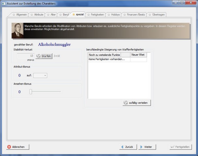Click the '1W6+10' formula label

click(31, 60)
